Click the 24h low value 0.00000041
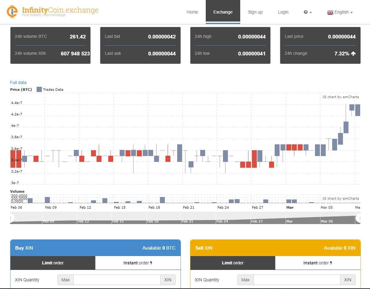Viewport: 370px width, 289px height. coord(252,54)
